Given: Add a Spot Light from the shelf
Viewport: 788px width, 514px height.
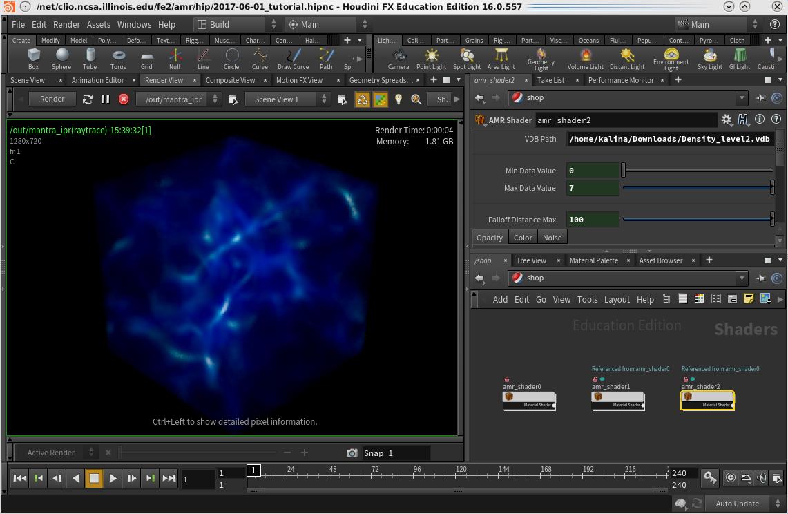Looking at the screenshot, I should (467, 58).
